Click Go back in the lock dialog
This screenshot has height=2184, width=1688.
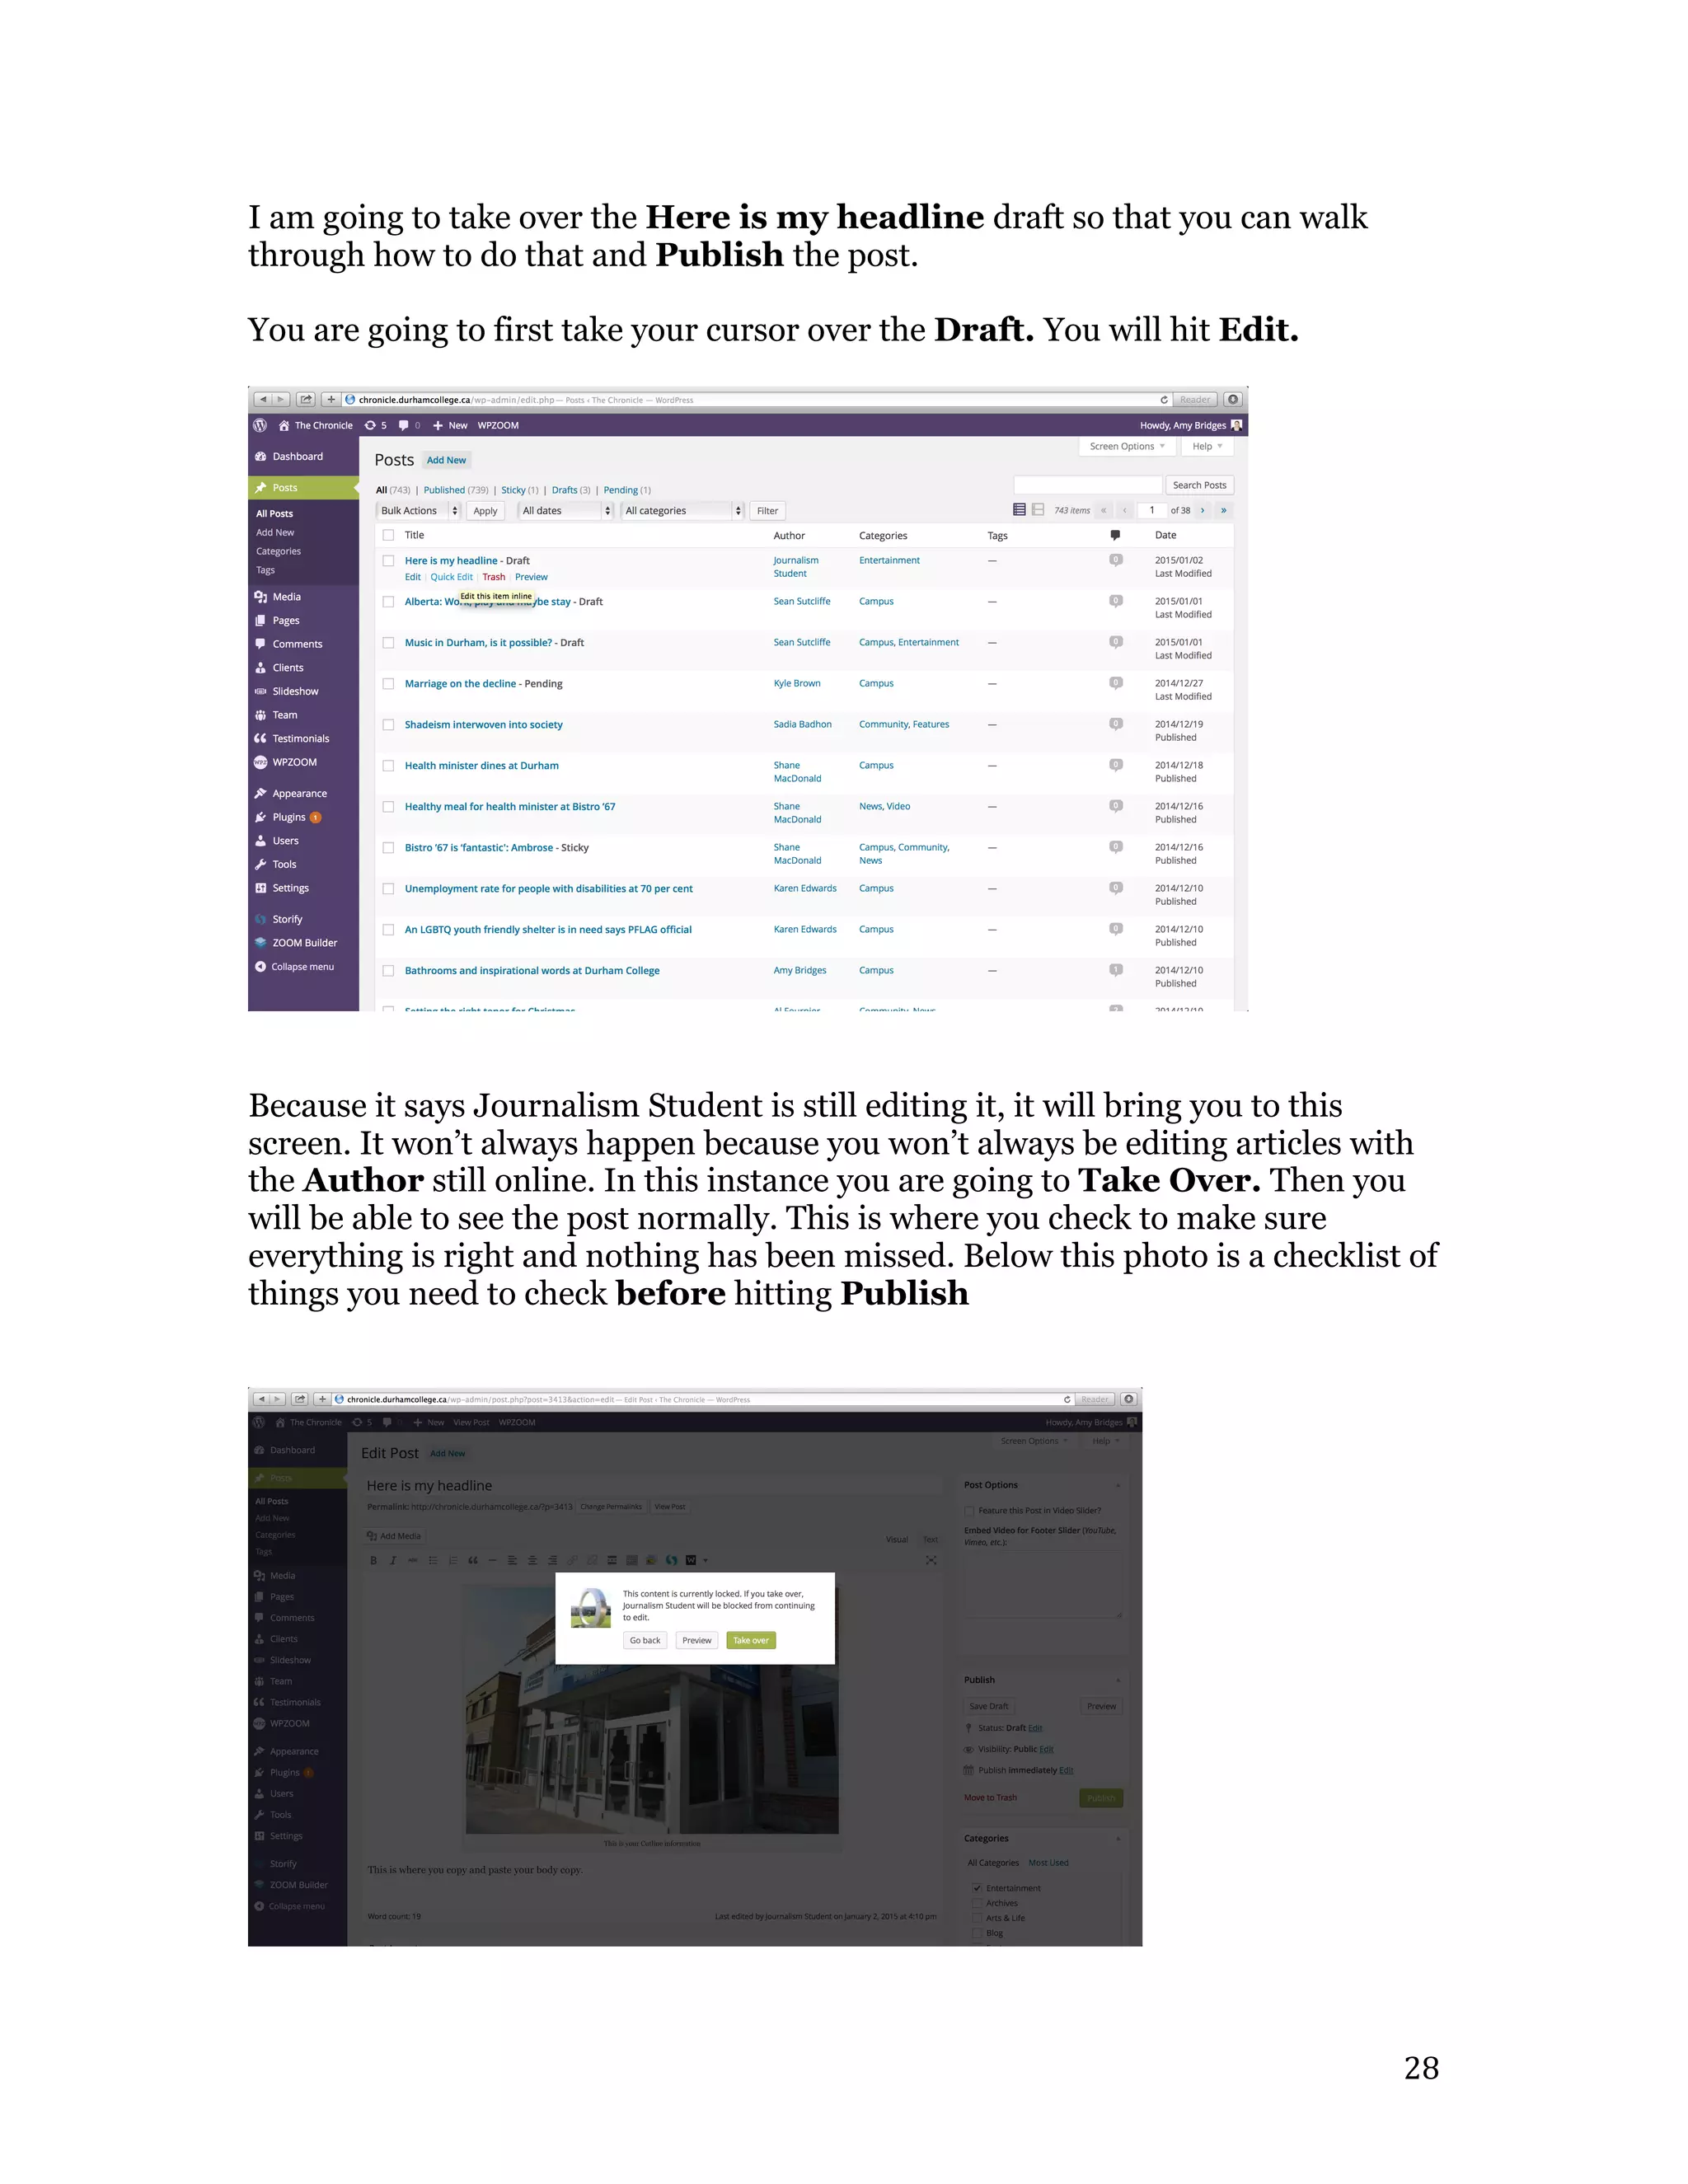click(x=645, y=1640)
